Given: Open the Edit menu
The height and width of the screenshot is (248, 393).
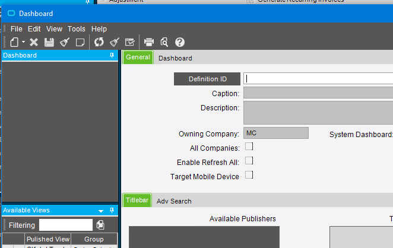Looking at the screenshot, I should coord(34,29).
